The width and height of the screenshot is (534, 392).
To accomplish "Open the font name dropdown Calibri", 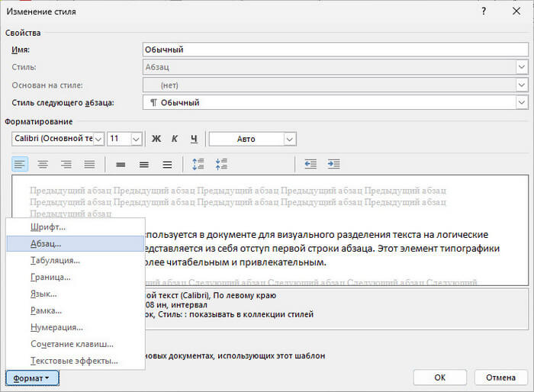I will (x=98, y=139).
